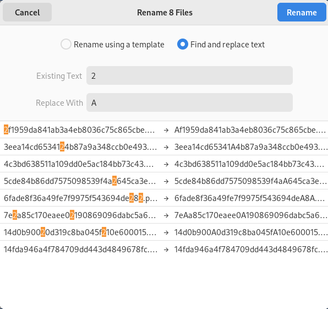Viewport: 328px width, 309px height.
Task: Select original filename 6fade8f36a49fe7f...
Action: click(x=80, y=198)
